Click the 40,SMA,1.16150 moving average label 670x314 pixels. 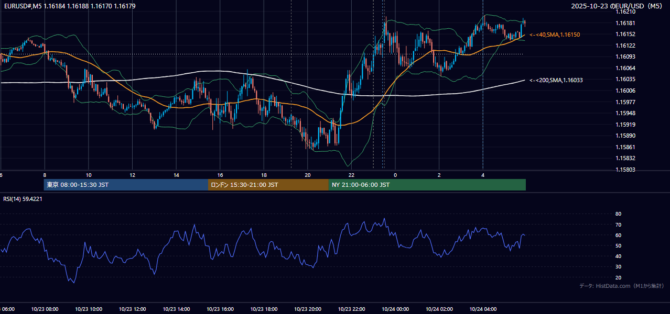tap(555, 35)
